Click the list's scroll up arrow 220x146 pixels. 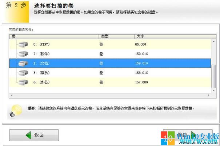click(x=214, y=42)
